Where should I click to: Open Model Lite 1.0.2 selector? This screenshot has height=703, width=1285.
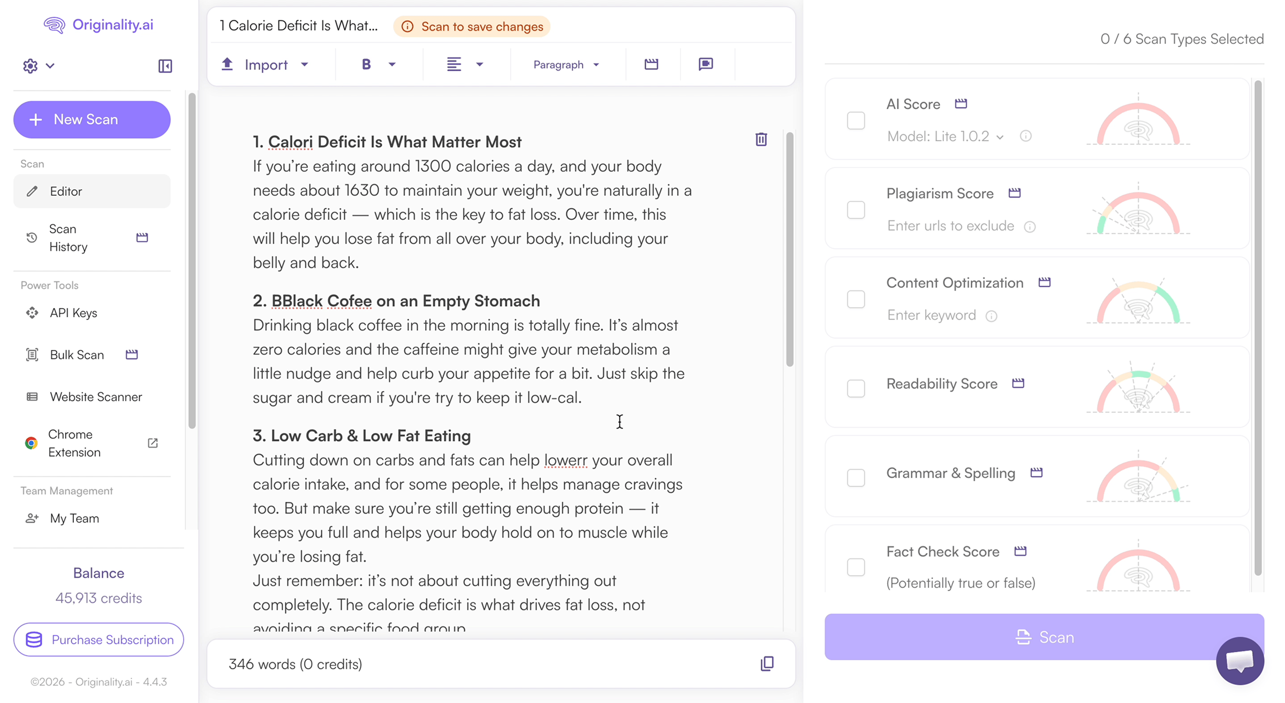(x=945, y=136)
